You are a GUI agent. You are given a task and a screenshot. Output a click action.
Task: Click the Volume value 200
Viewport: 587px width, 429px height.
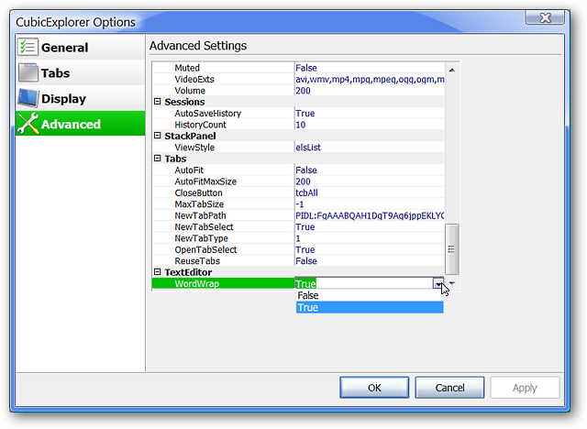[303, 91]
